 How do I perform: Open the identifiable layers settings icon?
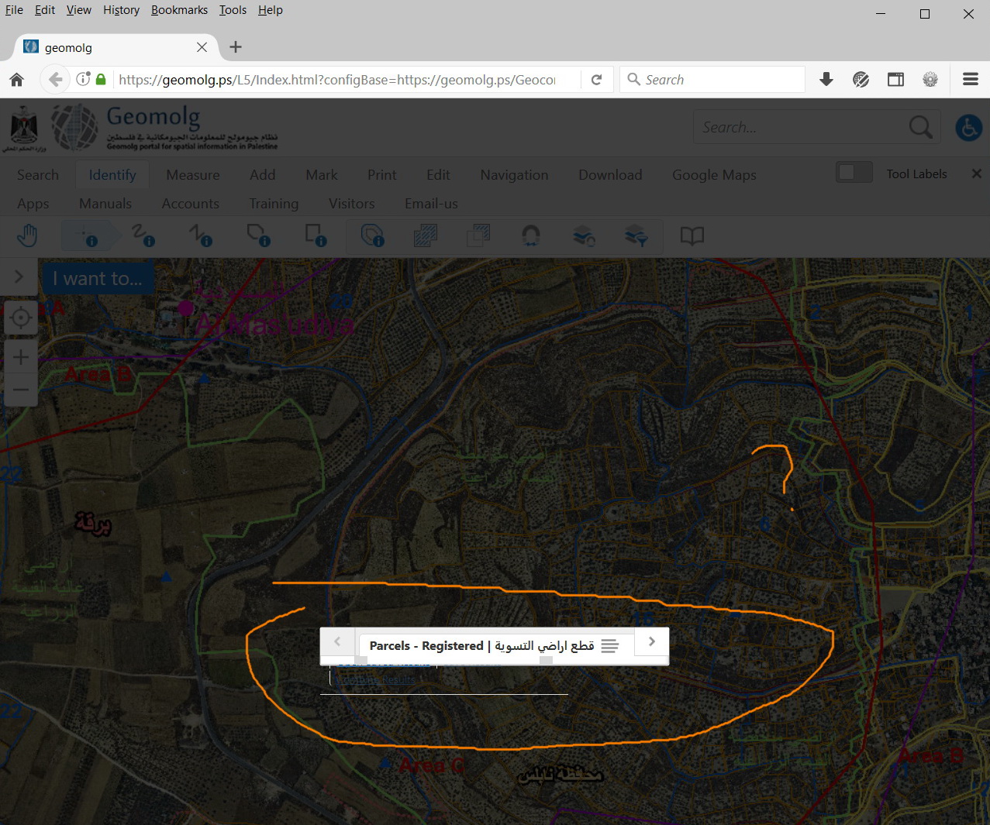[584, 235]
